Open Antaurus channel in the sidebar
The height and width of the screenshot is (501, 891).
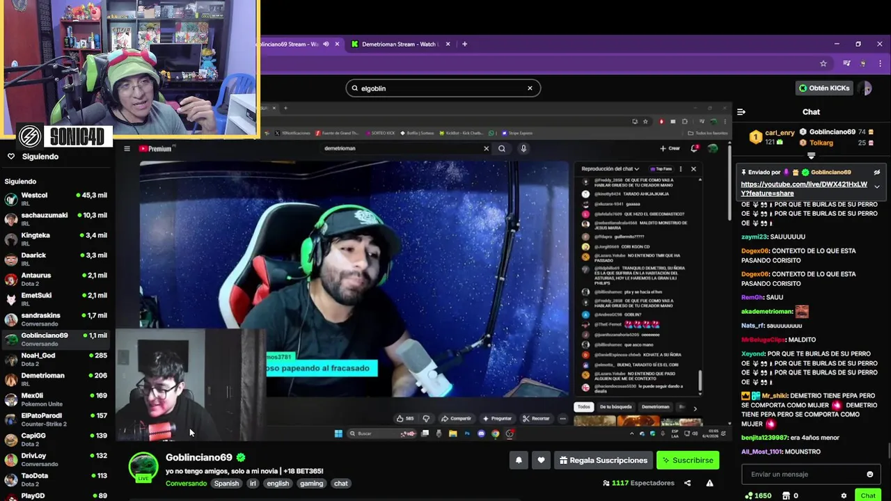(x=56, y=279)
